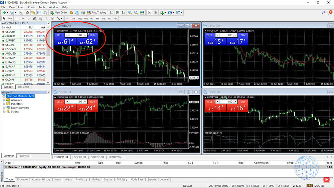Open the Profiles dropdown arrow

tap(15, 13)
